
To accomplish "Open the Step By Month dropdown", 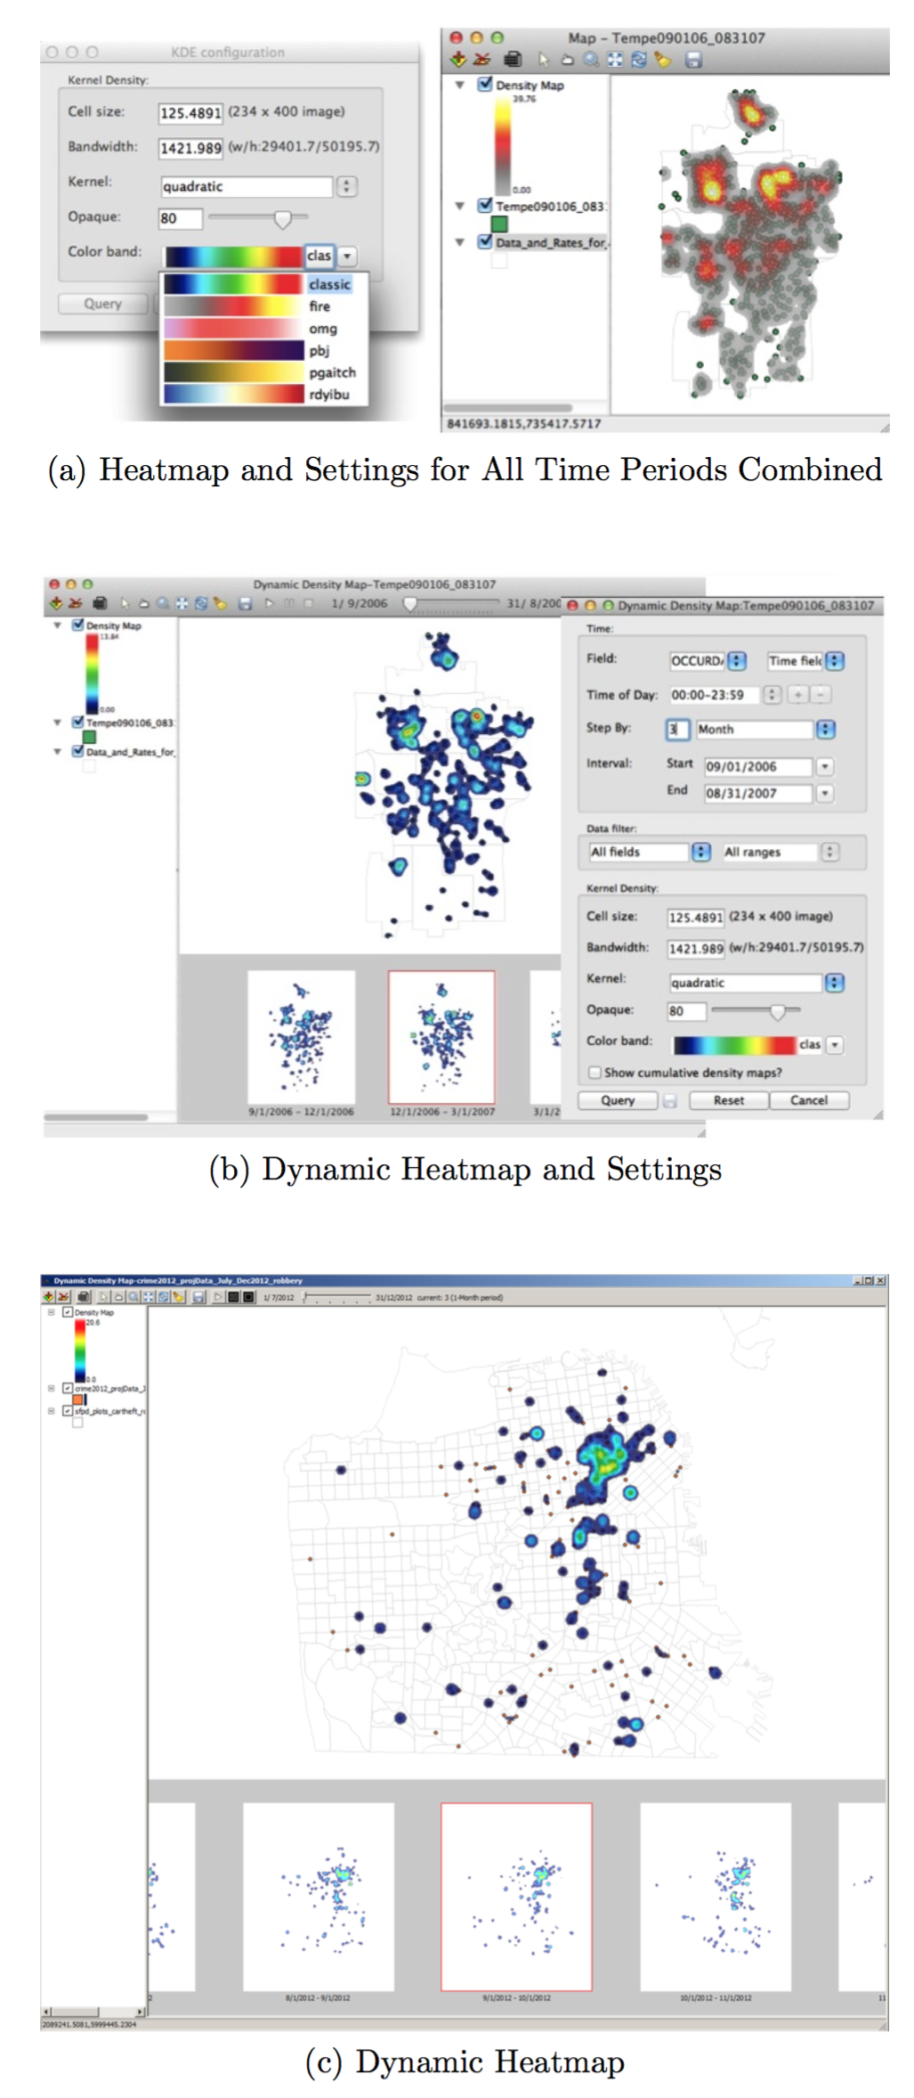I will coord(826,729).
